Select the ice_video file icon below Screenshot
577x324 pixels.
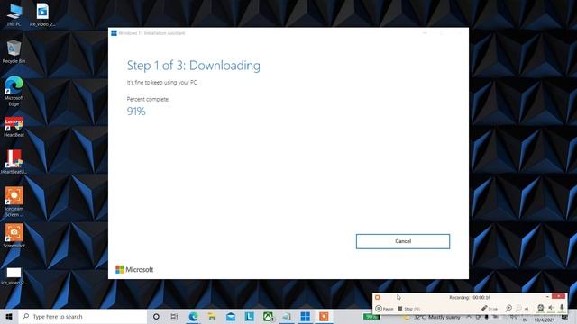[14, 276]
